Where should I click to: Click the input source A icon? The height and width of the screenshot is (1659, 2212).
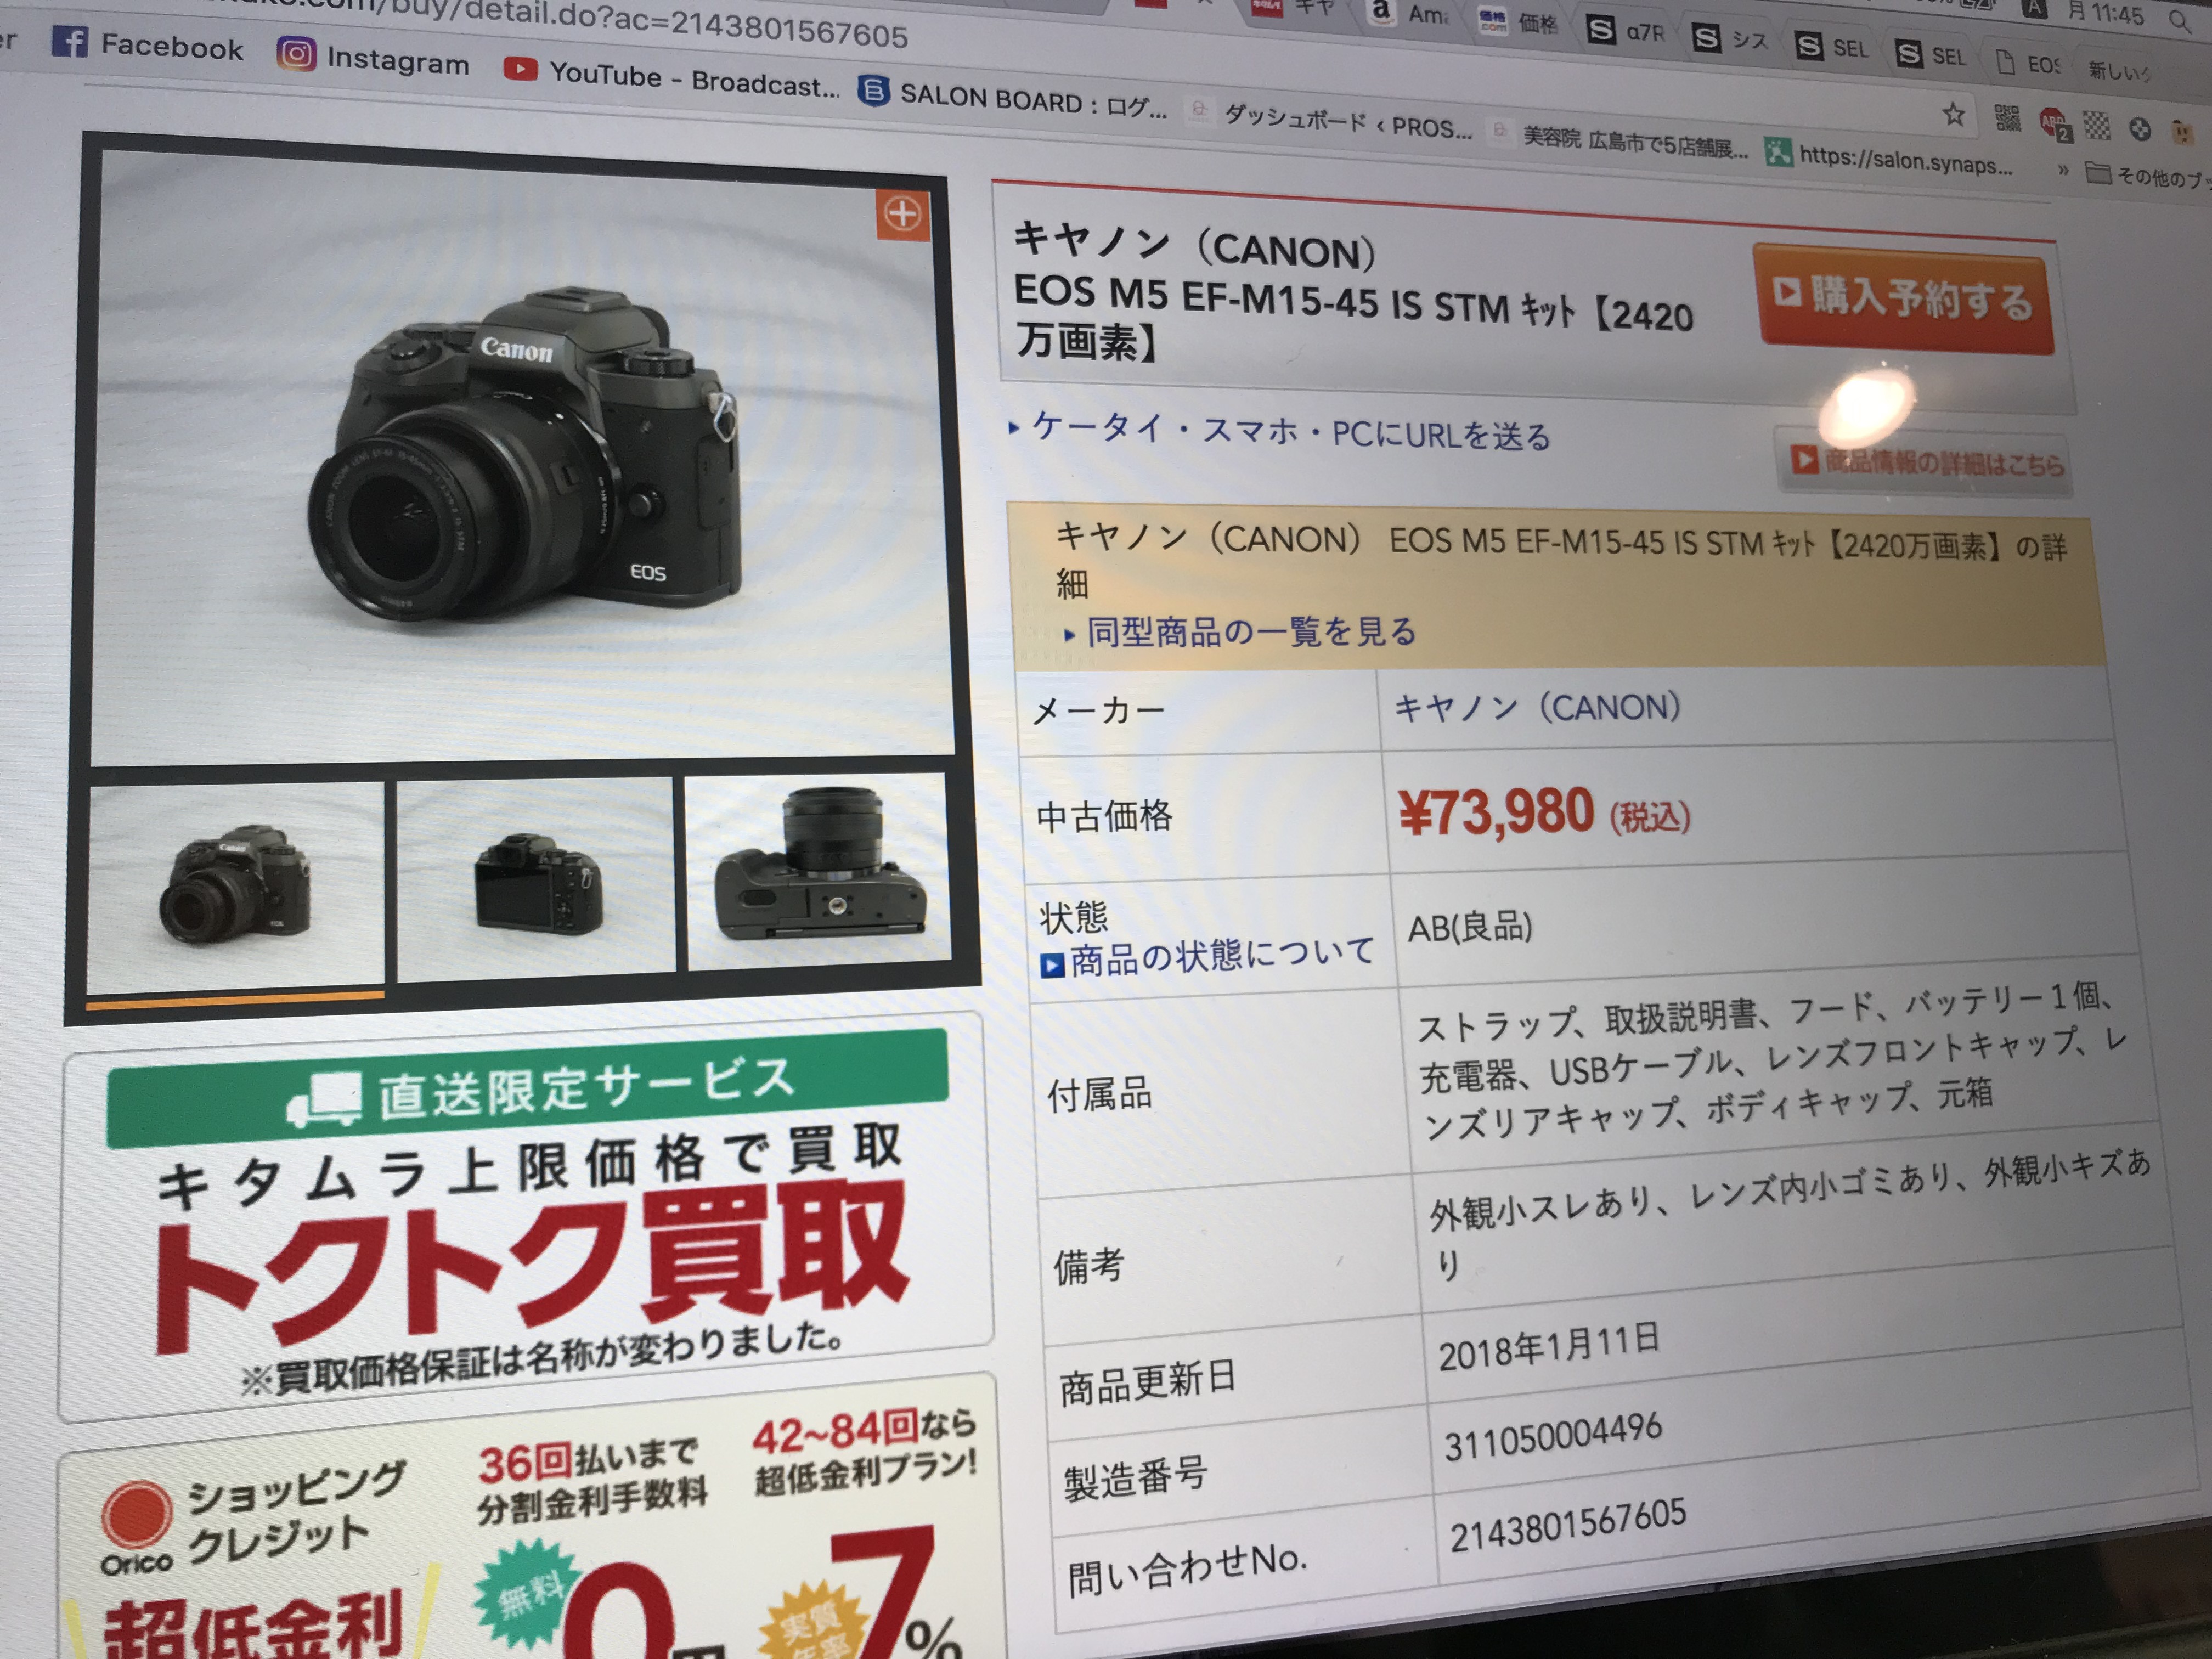2035,8
